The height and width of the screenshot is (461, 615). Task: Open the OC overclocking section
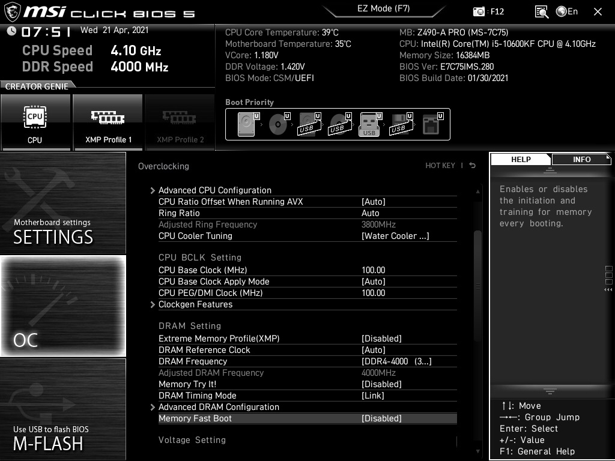62,306
